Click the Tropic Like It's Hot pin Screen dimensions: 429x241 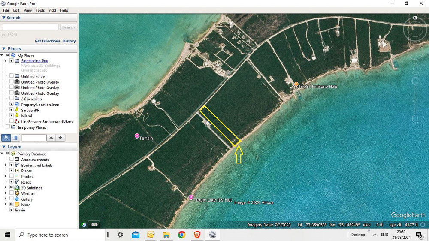191,198
